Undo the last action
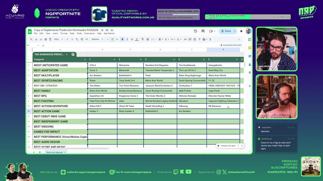This screenshot has height=181, width=323. pos(36,39)
